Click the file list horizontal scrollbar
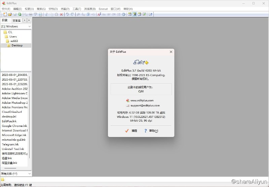The image size is (269, 187). coord(10,168)
